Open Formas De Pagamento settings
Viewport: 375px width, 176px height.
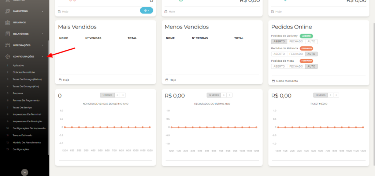26,100
